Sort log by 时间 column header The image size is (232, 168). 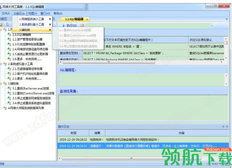73,133
